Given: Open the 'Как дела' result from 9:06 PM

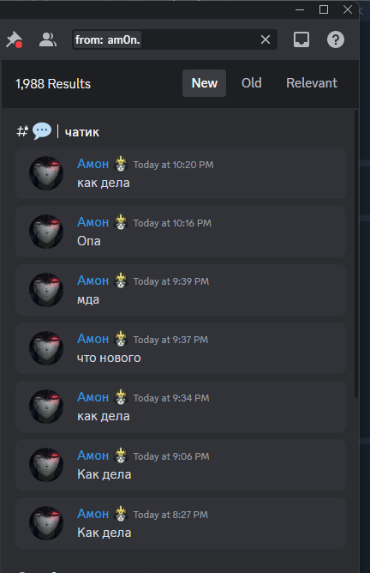Looking at the screenshot, I should (x=181, y=465).
